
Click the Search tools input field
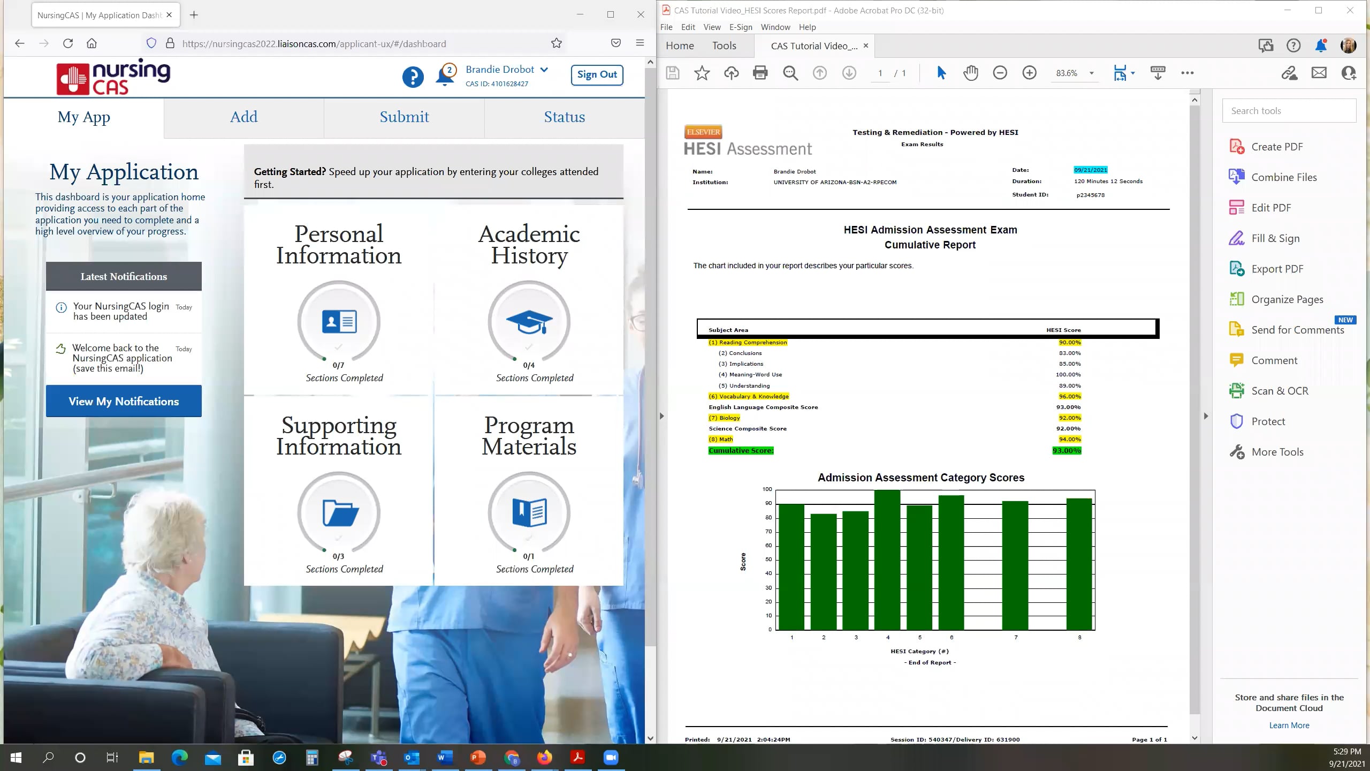(x=1289, y=111)
